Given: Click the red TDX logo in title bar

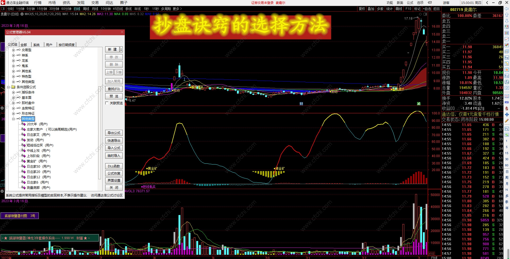Looking at the screenshot, I should 3,3.
